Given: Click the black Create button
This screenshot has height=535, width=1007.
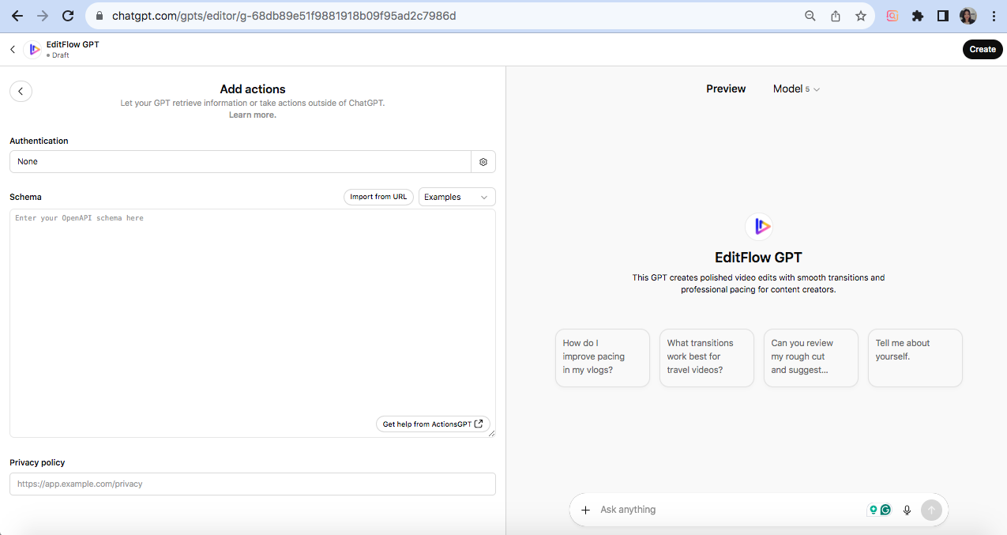Looking at the screenshot, I should 983,49.
